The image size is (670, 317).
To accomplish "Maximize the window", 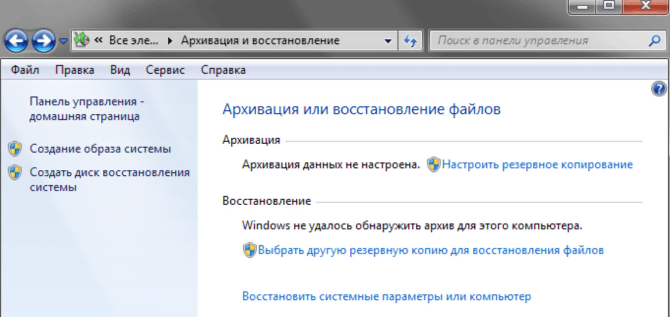I will (609, 6).
